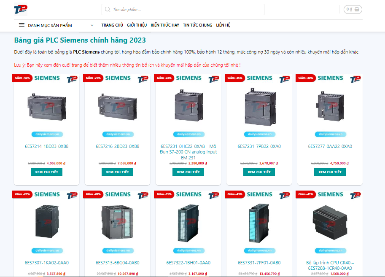Click the 6ES7231-7PB22-0XA0 product title link

[x=259, y=146]
